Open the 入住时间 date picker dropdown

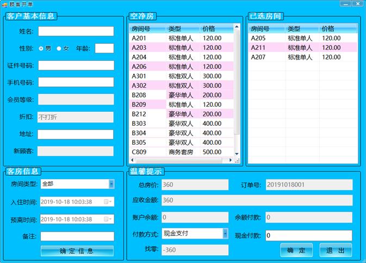pyautogui.click(x=111, y=202)
